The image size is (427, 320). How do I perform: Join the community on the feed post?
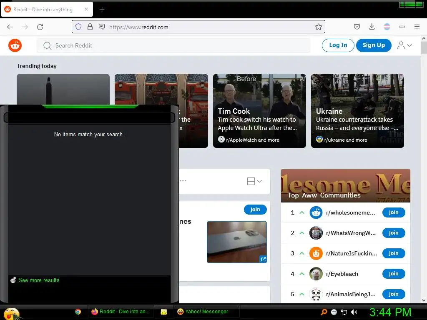255,210
